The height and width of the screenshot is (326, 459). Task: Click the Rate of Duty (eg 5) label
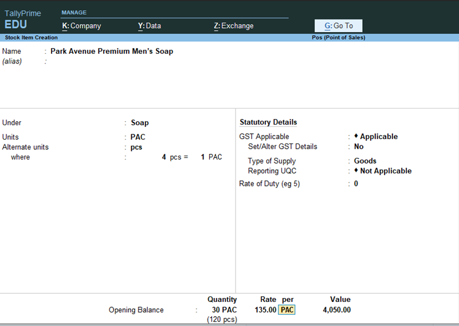(269, 184)
